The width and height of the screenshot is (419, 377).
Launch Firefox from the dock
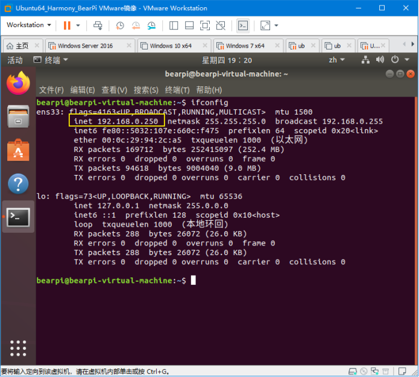pyautogui.click(x=18, y=83)
